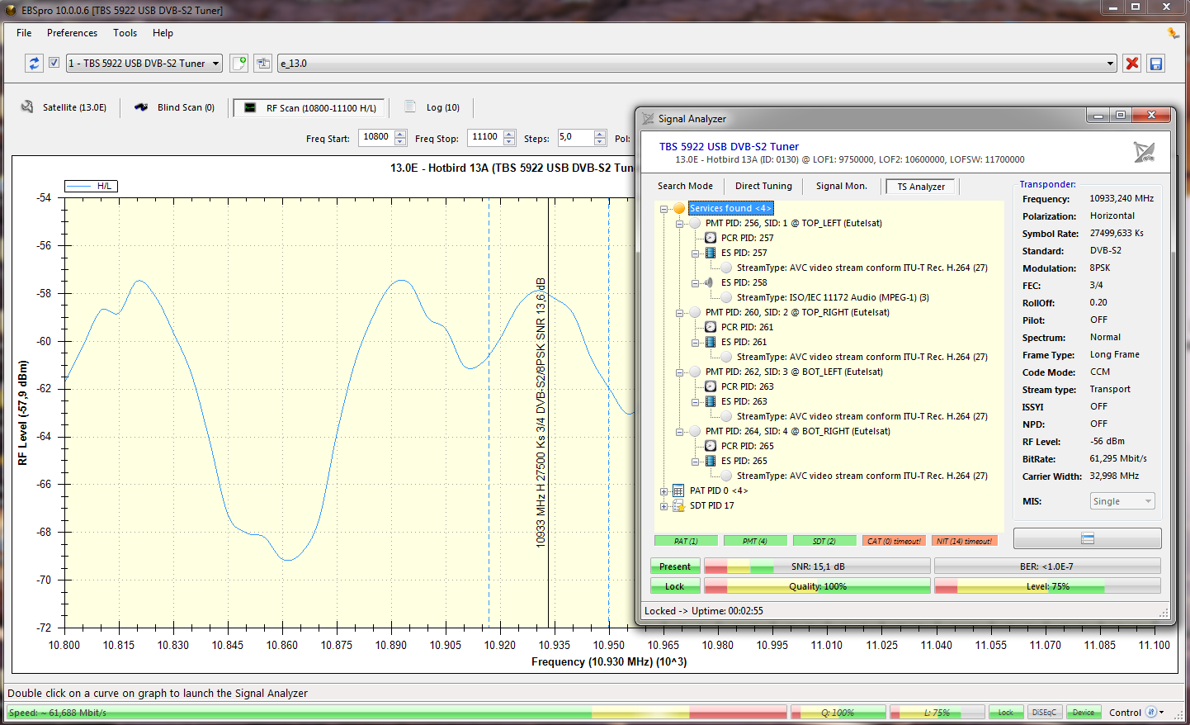Collapse the Services found <4> node
The width and height of the screenshot is (1190, 725).
663,208
